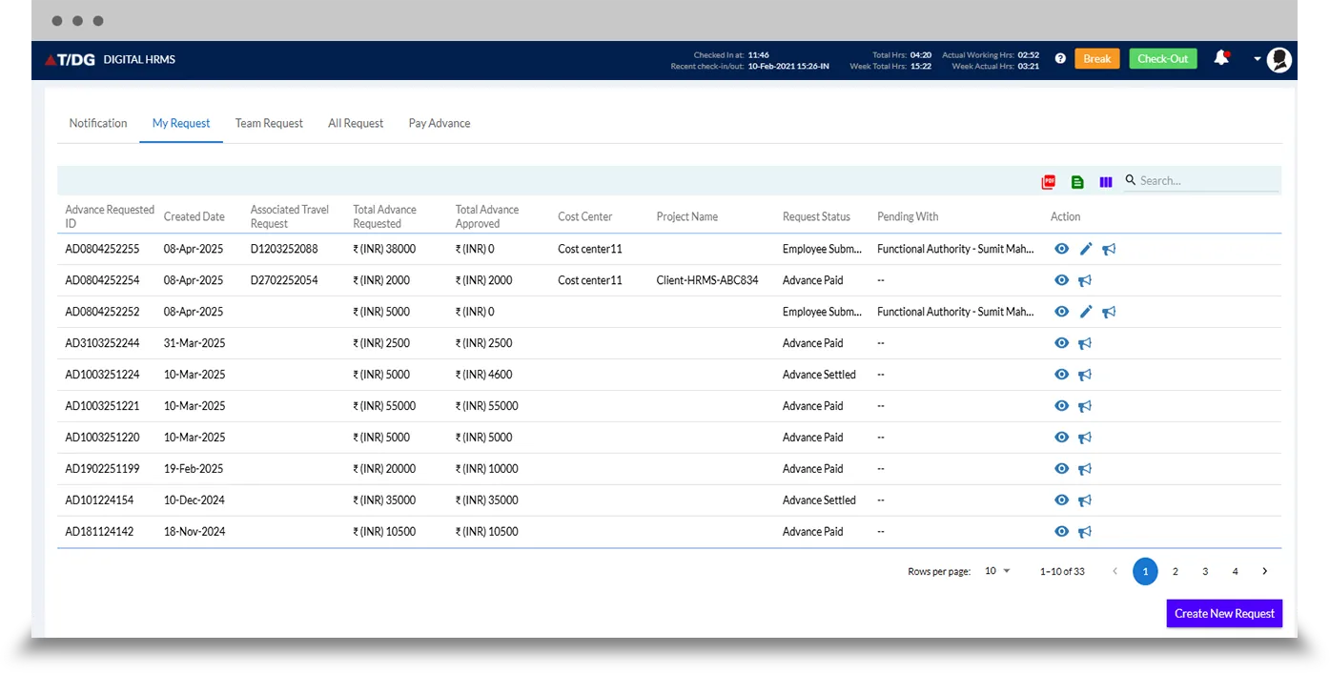The width and height of the screenshot is (1330, 673).
Task: Export the table as PDF
Action: click(x=1049, y=181)
